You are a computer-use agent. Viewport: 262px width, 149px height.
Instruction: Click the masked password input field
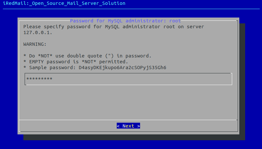128,79
